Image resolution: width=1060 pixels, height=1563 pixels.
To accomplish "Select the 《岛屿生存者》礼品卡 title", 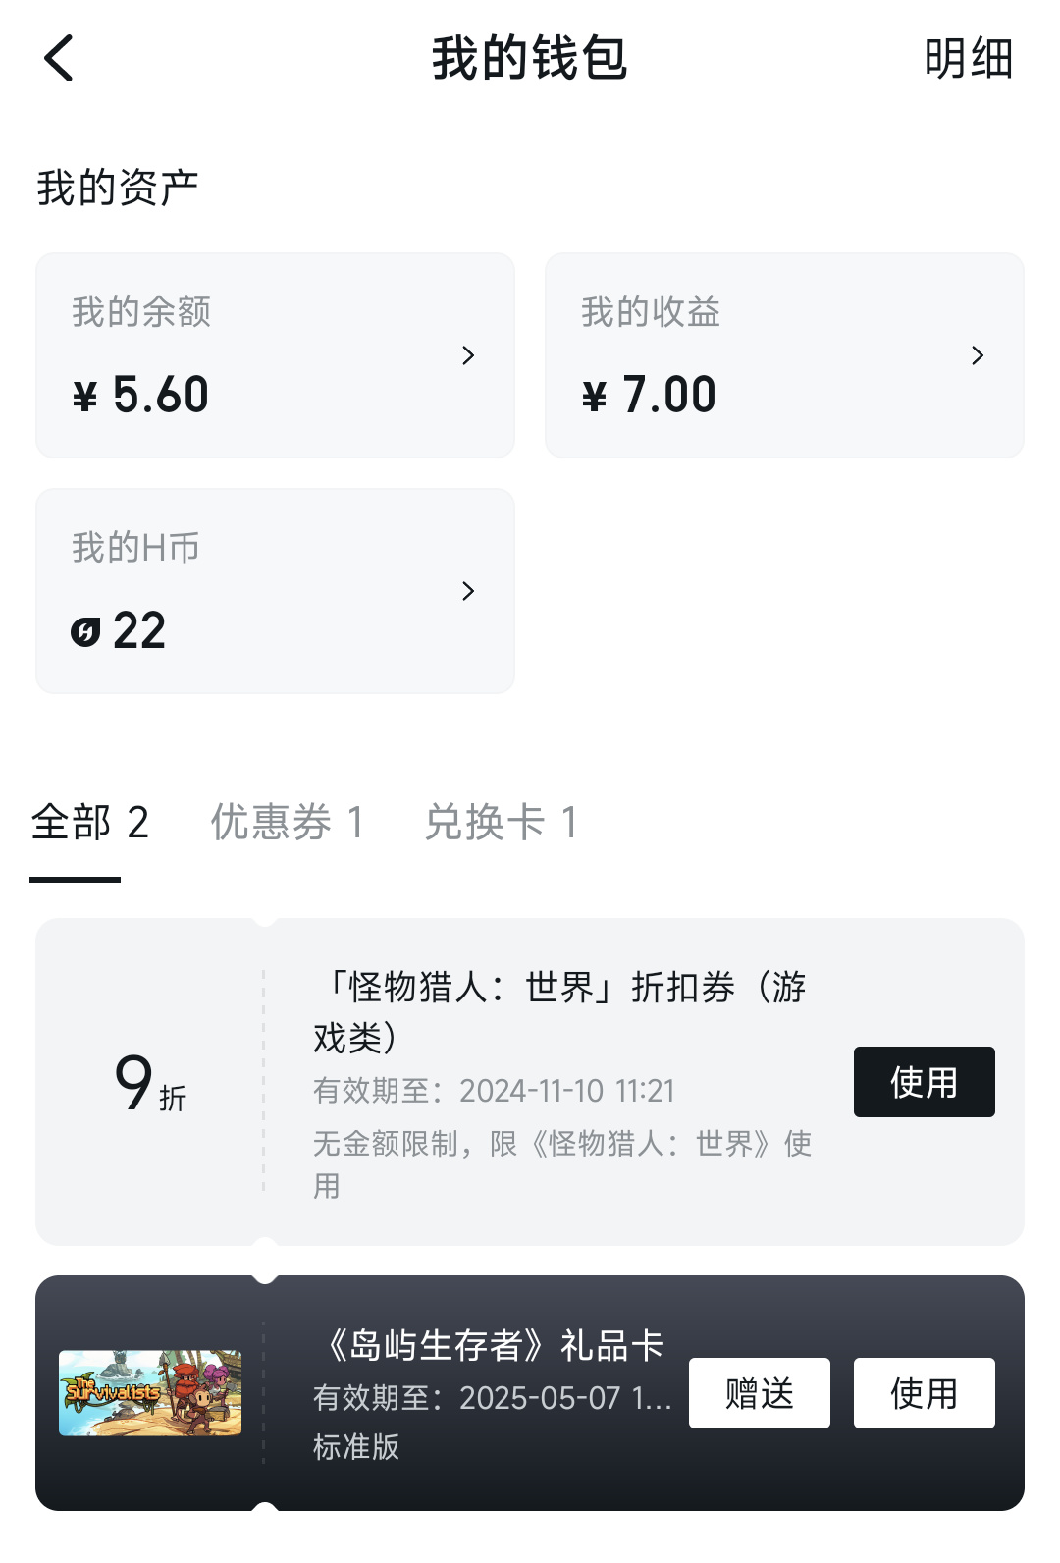I will [x=494, y=1345].
